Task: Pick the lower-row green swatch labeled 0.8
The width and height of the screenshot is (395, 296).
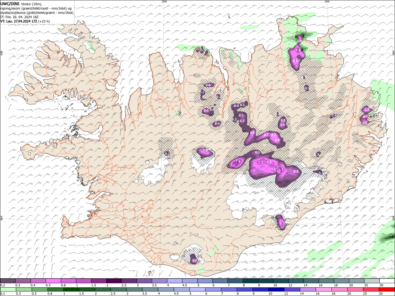Action: (x=55, y=290)
